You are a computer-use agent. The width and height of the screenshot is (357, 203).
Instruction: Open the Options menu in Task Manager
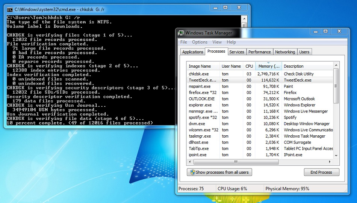[200, 42]
